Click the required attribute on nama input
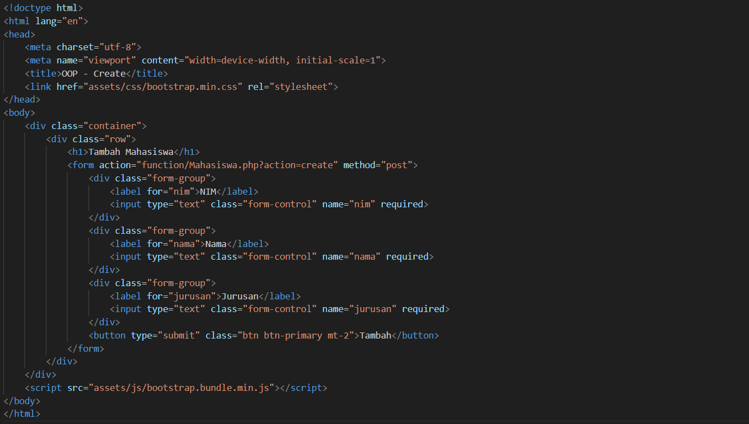 click(407, 256)
